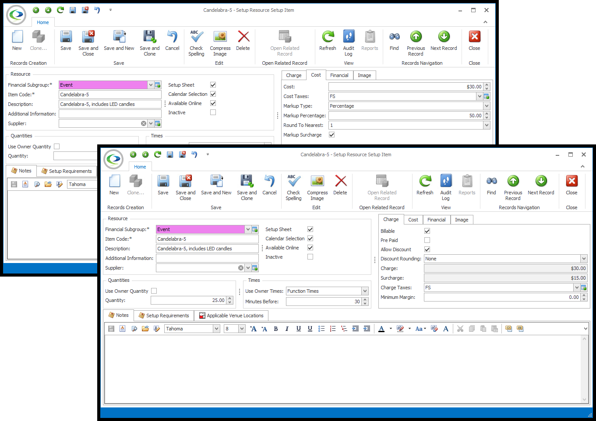Switch to Image tab in front window
Viewport: 596px width, 421px height.
click(x=462, y=220)
